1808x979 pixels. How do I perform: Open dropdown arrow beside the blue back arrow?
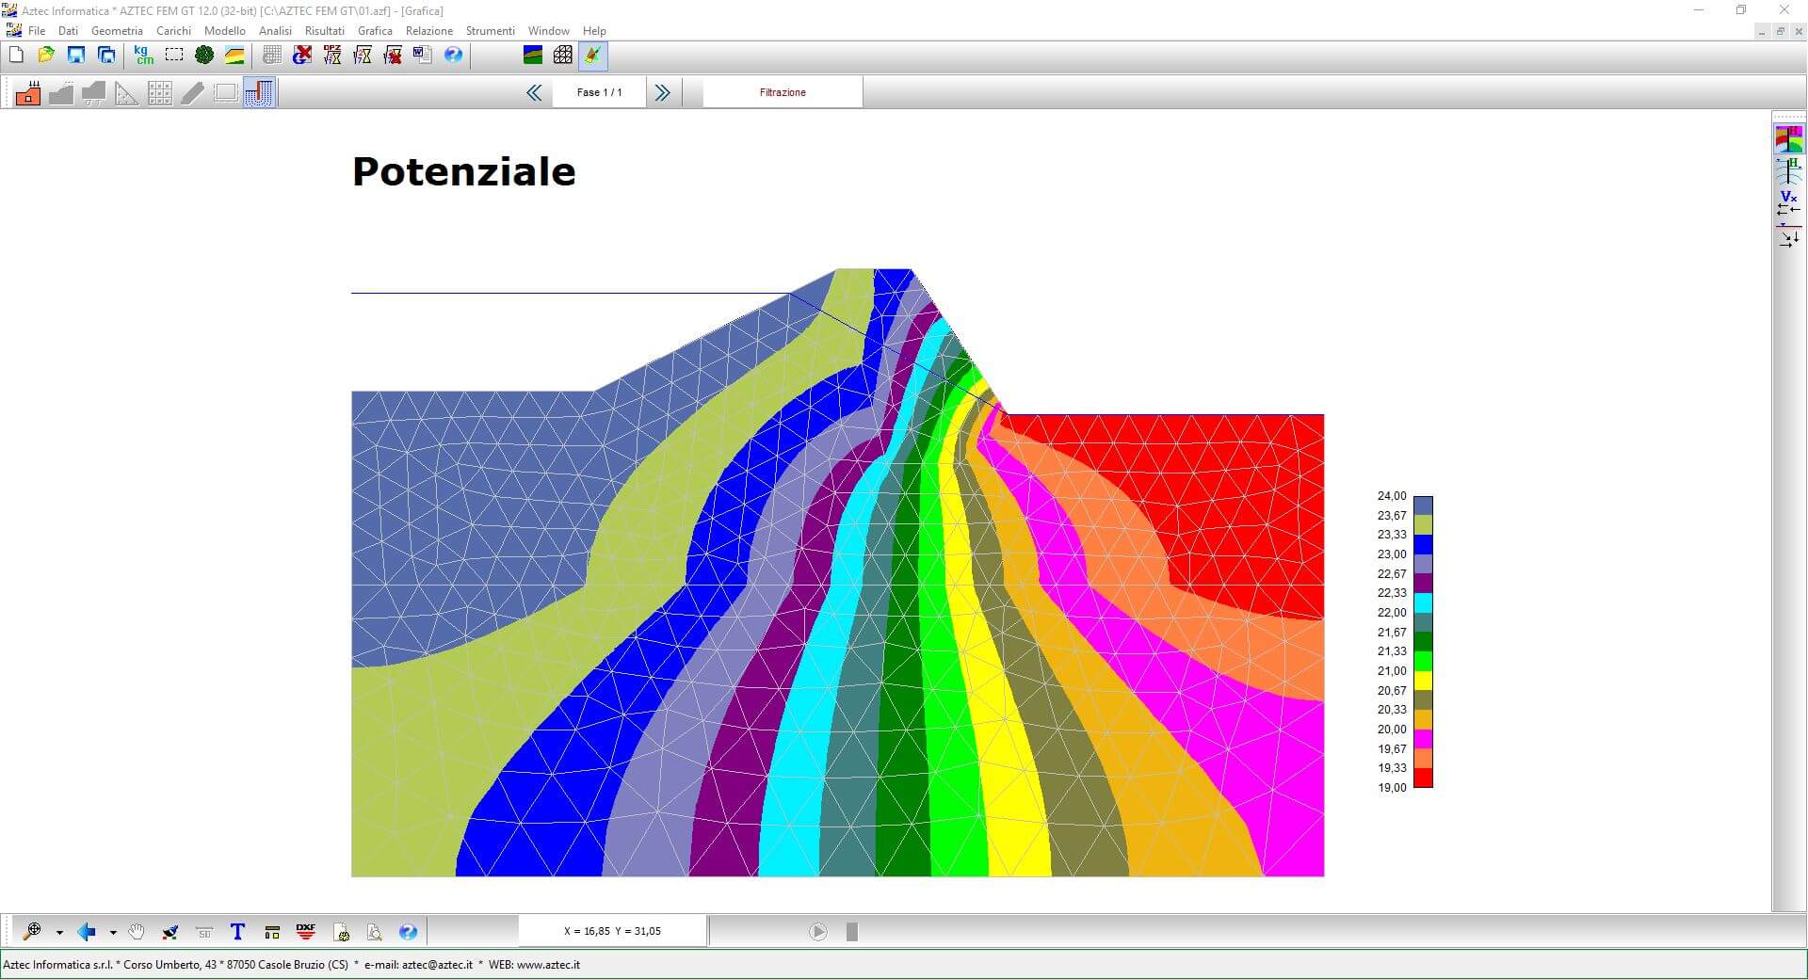tap(113, 933)
